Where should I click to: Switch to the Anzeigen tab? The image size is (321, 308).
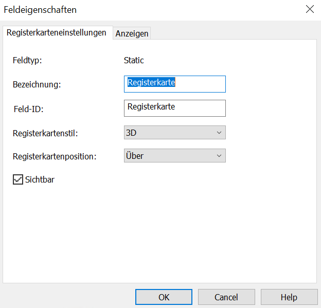tap(132, 33)
